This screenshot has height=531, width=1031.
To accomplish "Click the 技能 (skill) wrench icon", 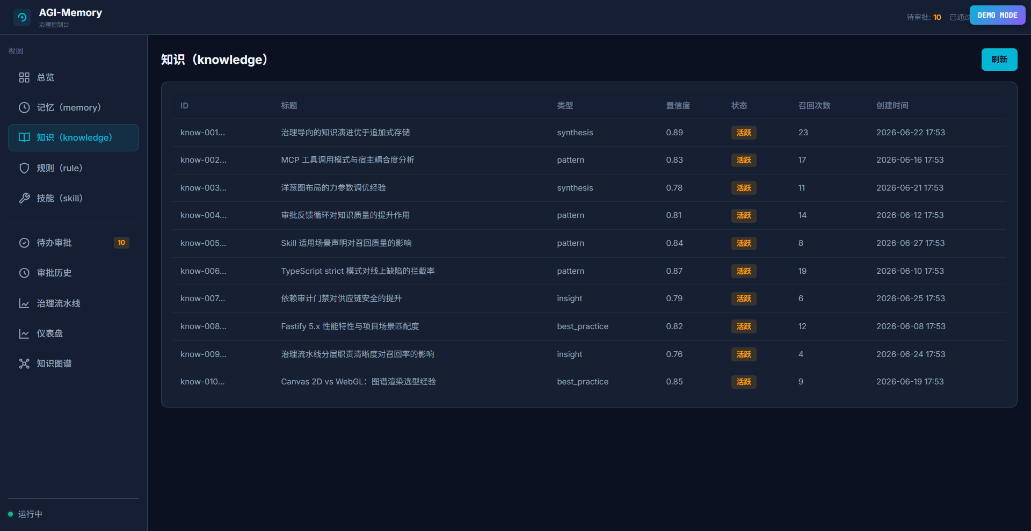I will [24, 198].
